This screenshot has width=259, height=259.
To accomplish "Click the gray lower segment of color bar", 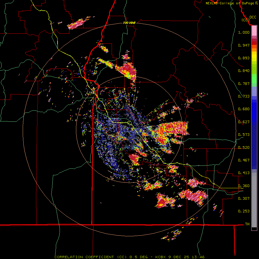I will pos(254,200).
